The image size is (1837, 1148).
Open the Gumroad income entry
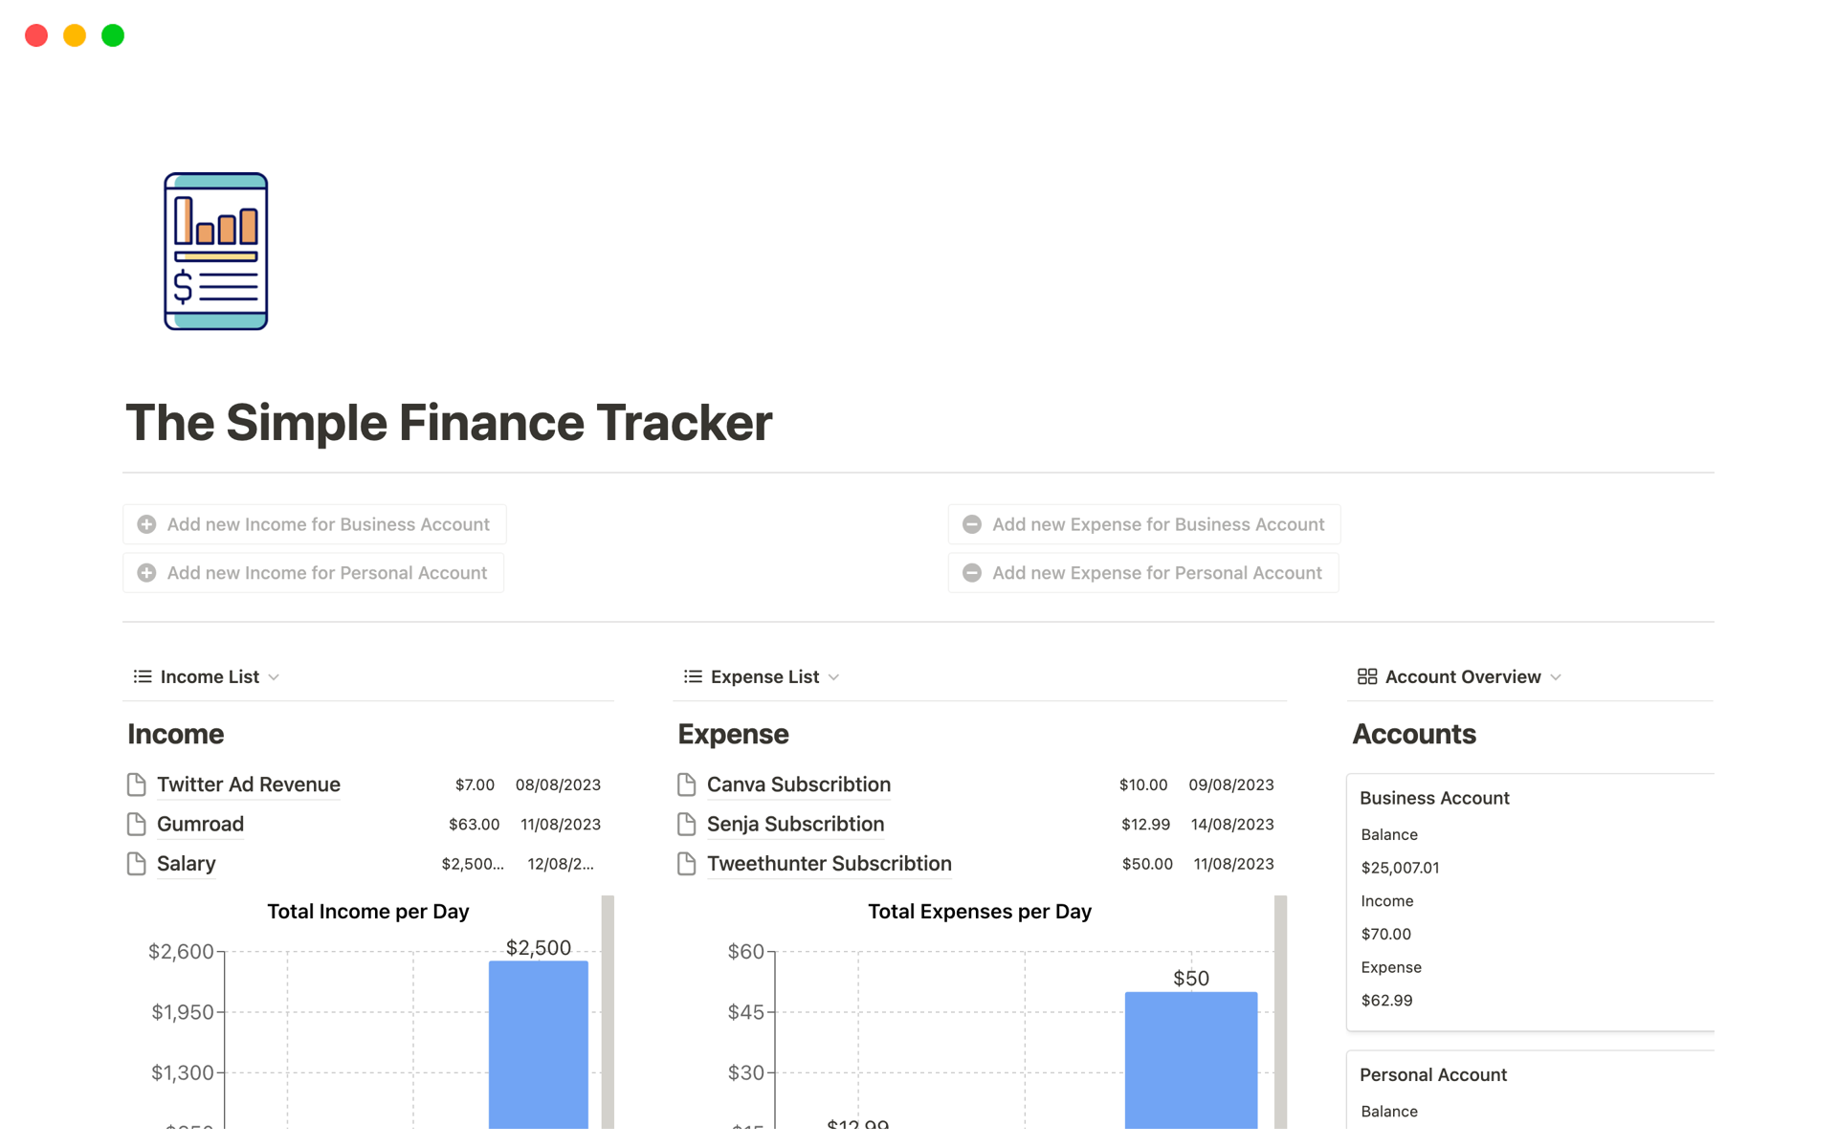pos(200,825)
